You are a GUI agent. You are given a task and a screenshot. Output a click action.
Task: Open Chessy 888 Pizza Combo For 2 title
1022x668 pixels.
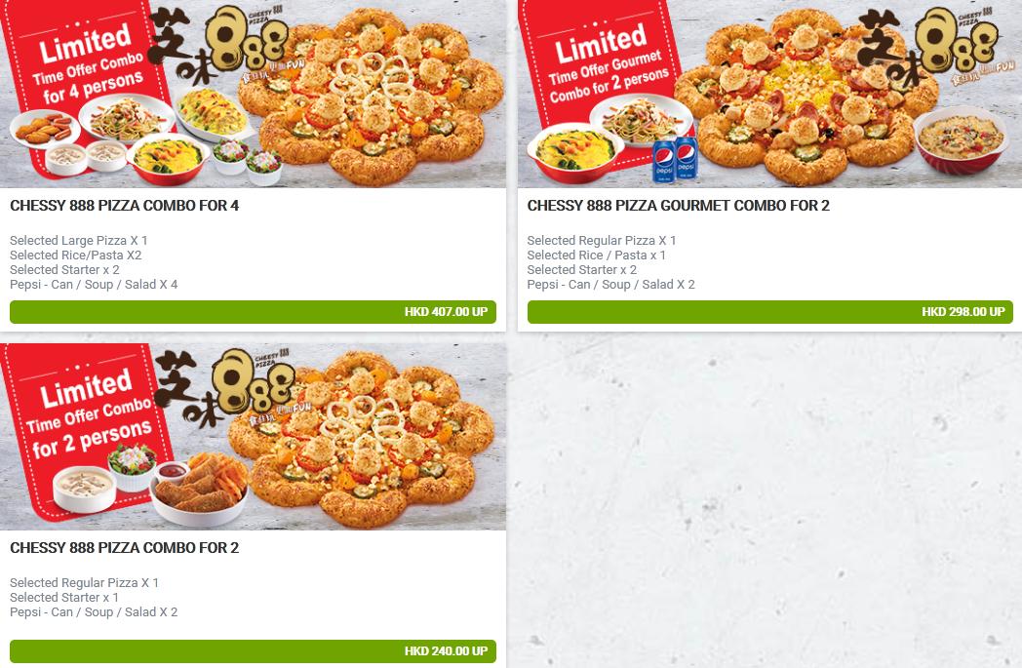(x=124, y=547)
